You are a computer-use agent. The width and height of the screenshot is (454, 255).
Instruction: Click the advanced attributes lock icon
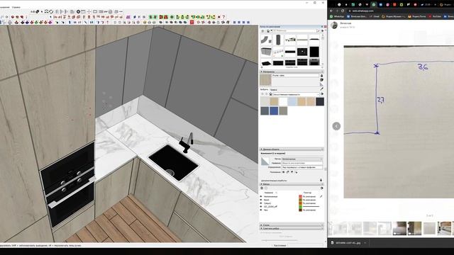click(x=321, y=180)
